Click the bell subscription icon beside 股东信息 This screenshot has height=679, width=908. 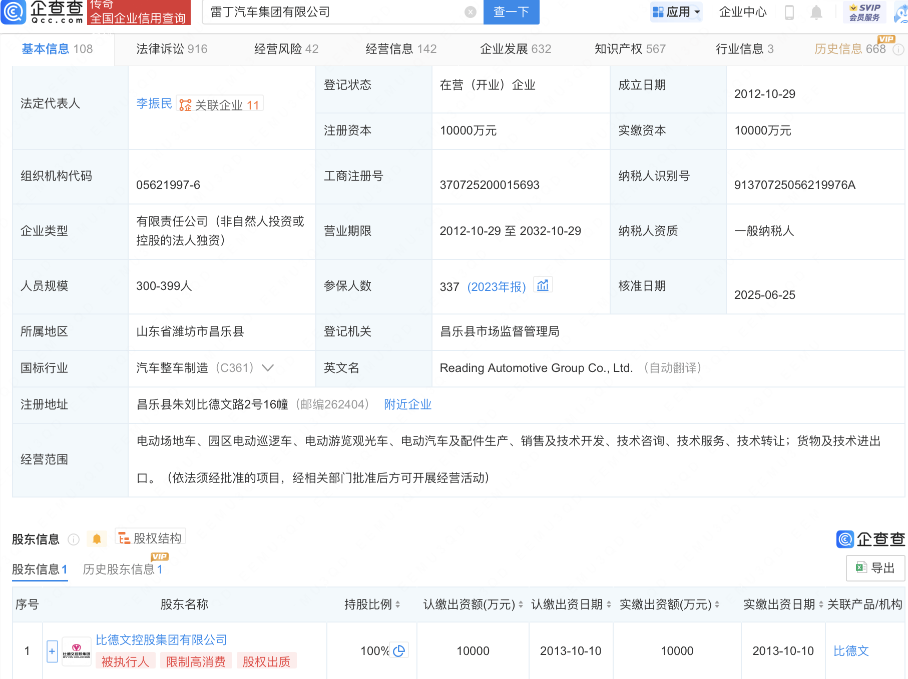pyautogui.click(x=97, y=538)
